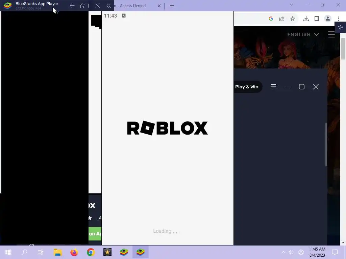This screenshot has width=346, height=259.
Task: Minimize the inner BlueStacks window
Action: [288, 87]
